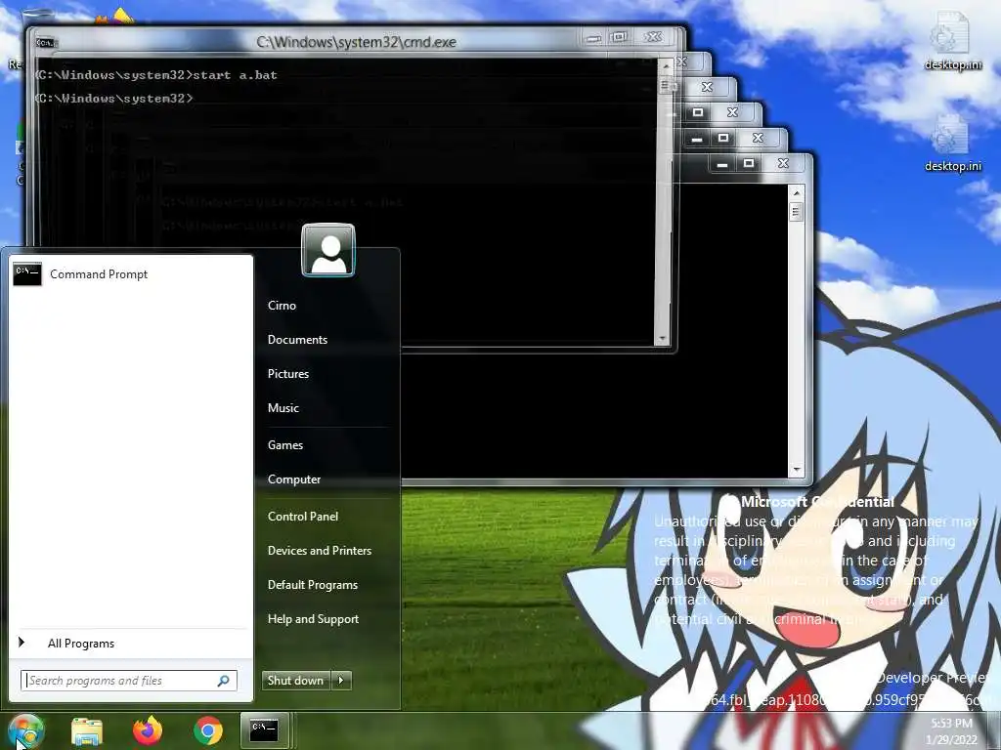Maximize the rearmost cmd window
The height and width of the screenshot is (750, 1001).
(749, 163)
